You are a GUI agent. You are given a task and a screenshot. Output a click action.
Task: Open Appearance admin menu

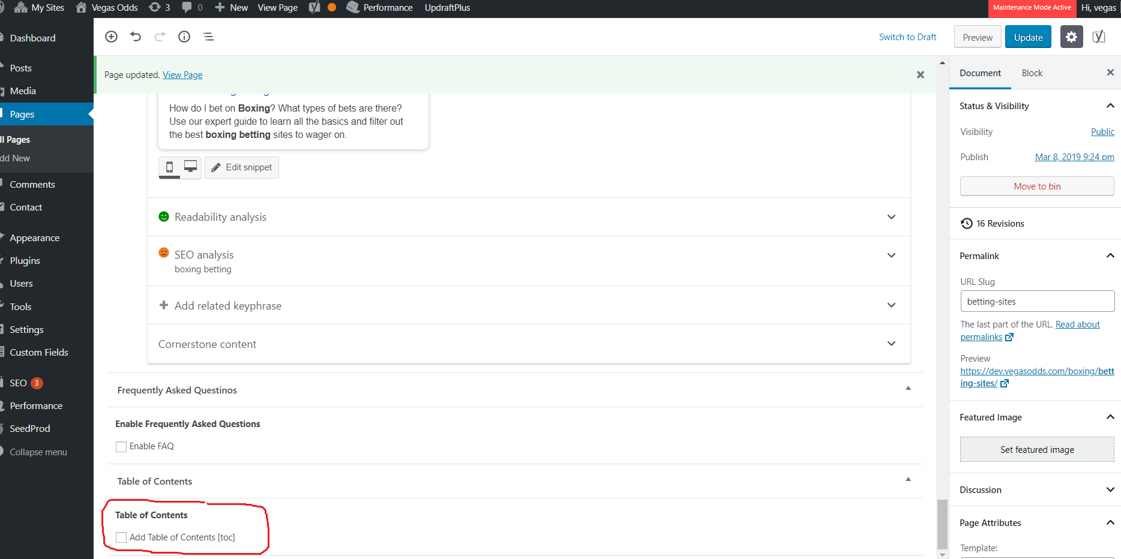tap(34, 238)
